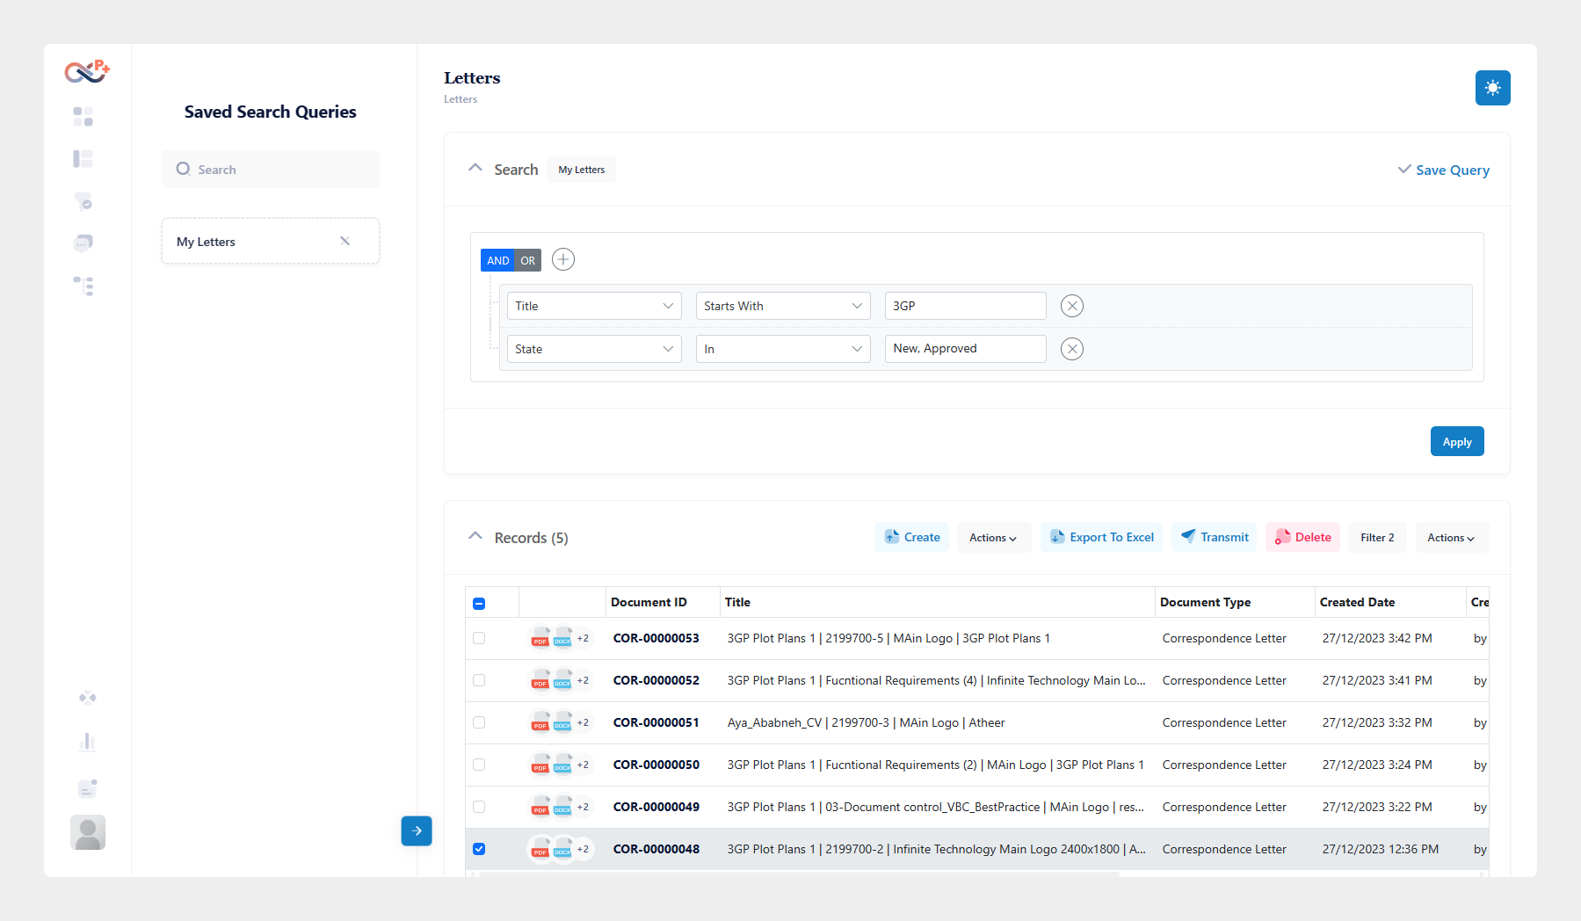The width and height of the screenshot is (1581, 921).
Task: Open PDF attachment of COR-00000048
Action: click(x=540, y=849)
